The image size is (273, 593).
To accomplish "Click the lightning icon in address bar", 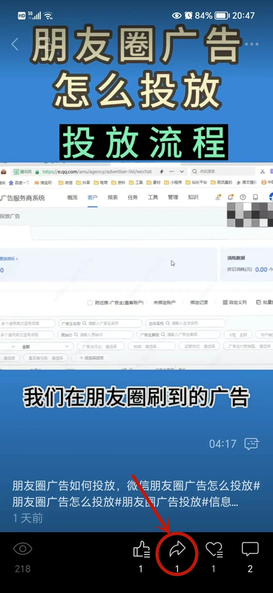I will tap(162, 172).
